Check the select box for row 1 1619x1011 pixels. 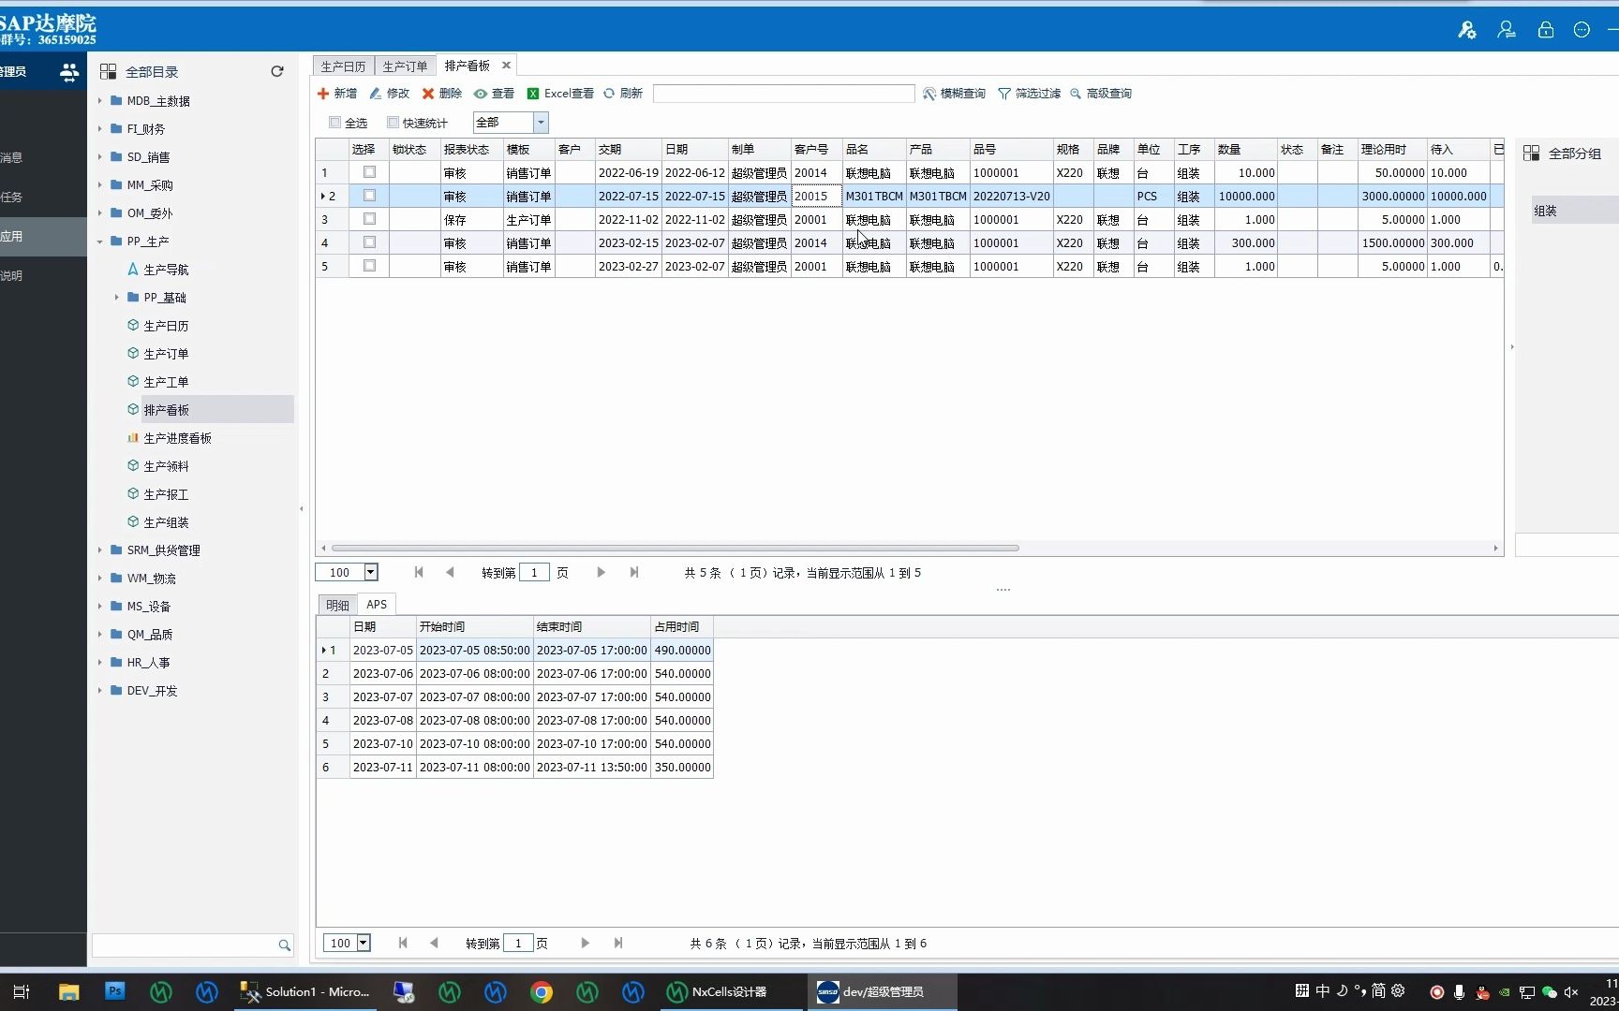click(x=369, y=172)
